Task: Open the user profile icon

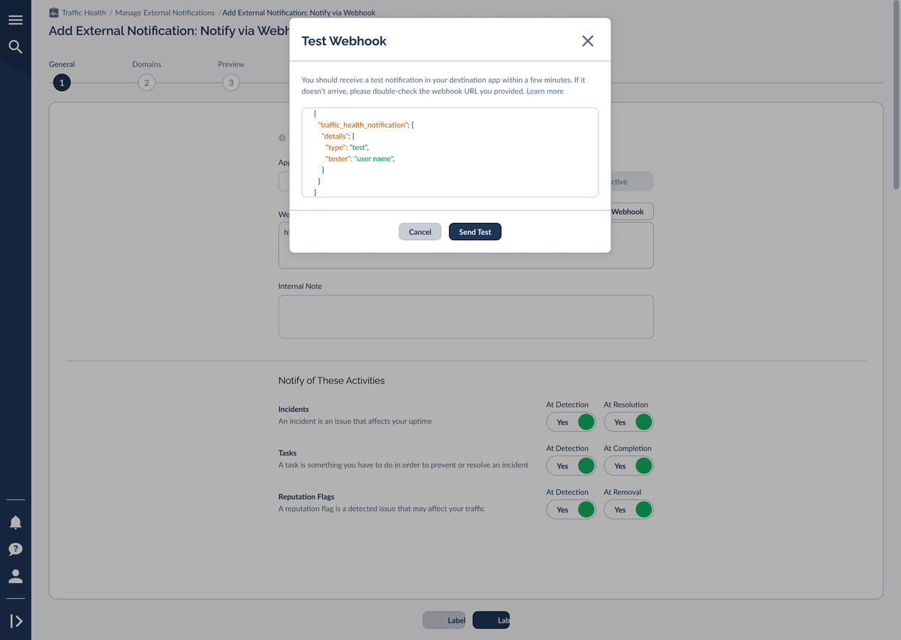Action: 15,576
